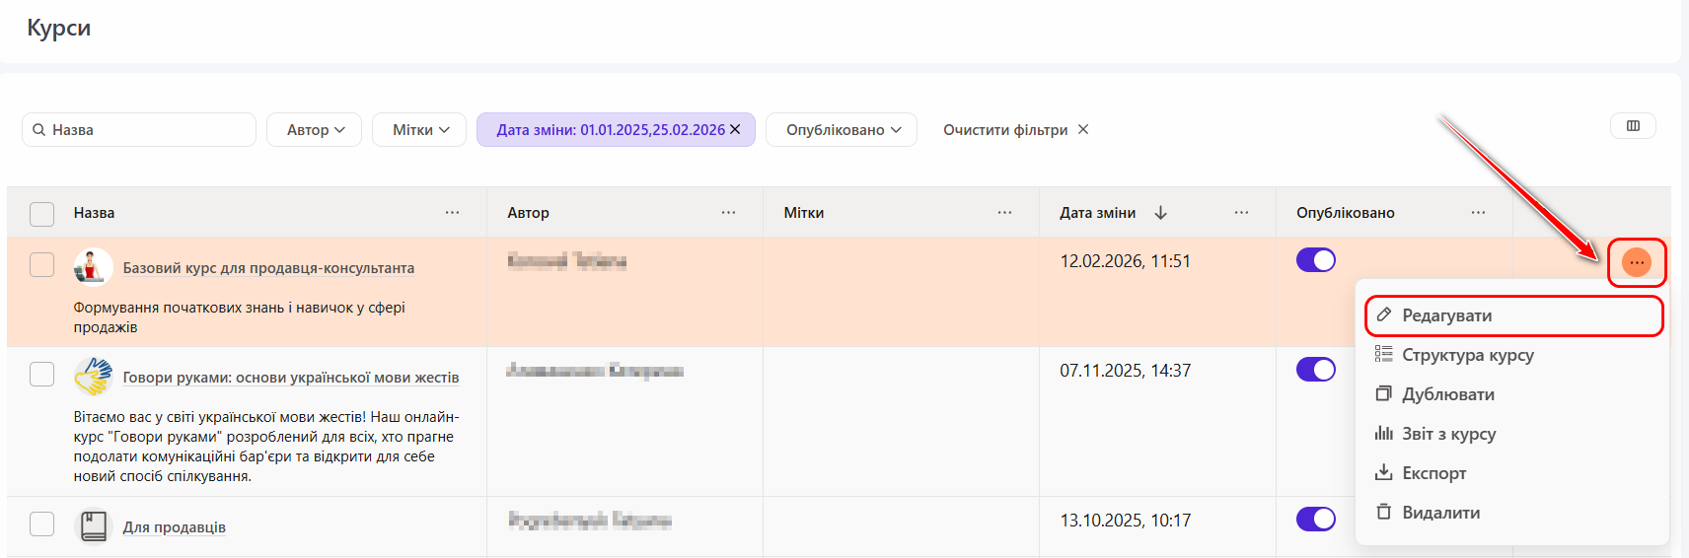Screen dimensions: 1689x558
Task: Toggle published switch for Базовий курс row
Action: click(x=1315, y=260)
